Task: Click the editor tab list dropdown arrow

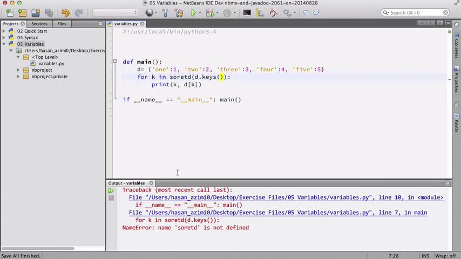Action: click(440, 23)
